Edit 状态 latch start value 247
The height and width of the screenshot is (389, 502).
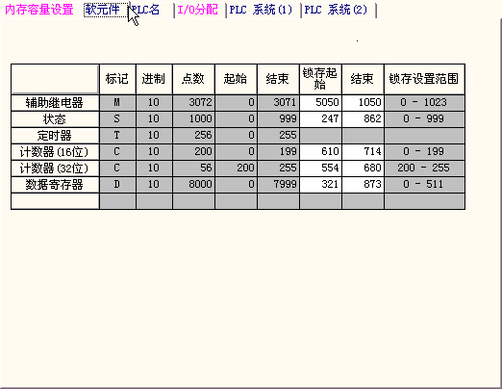(x=320, y=119)
